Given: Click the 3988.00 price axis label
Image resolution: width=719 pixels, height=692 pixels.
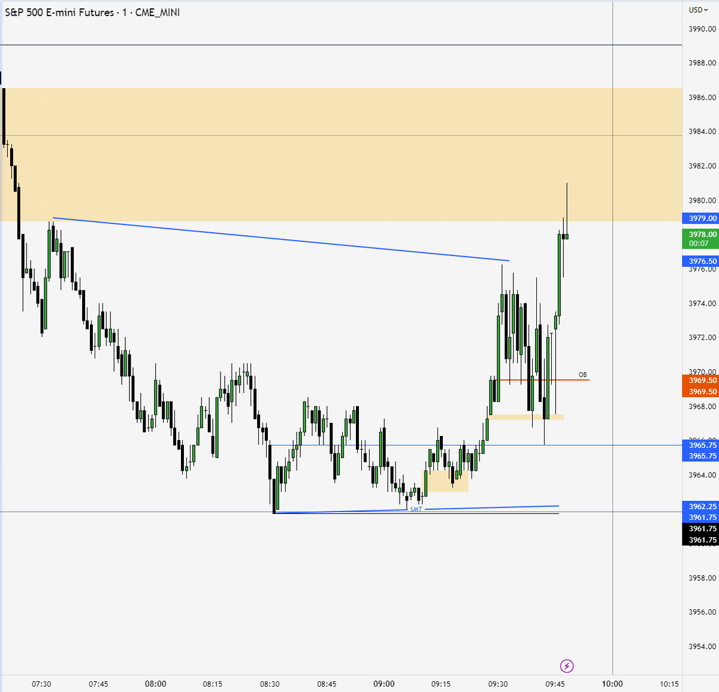Looking at the screenshot, I should pyautogui.click(x=702, y=63).
